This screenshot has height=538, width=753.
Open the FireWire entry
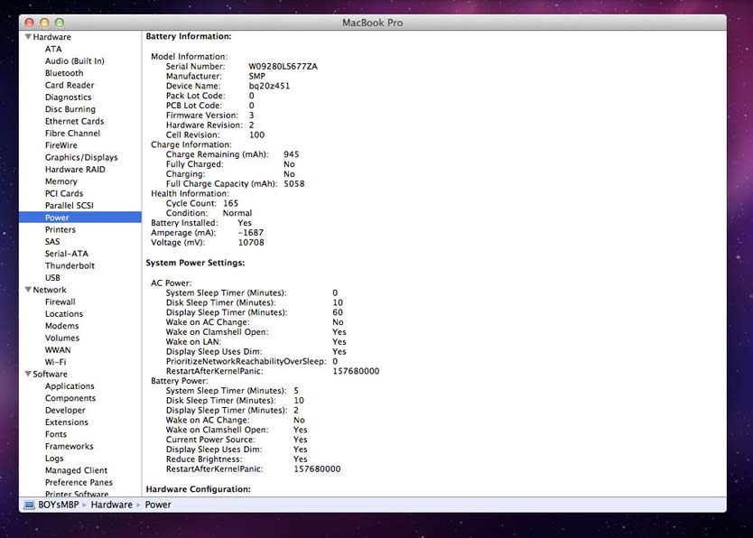61,145
